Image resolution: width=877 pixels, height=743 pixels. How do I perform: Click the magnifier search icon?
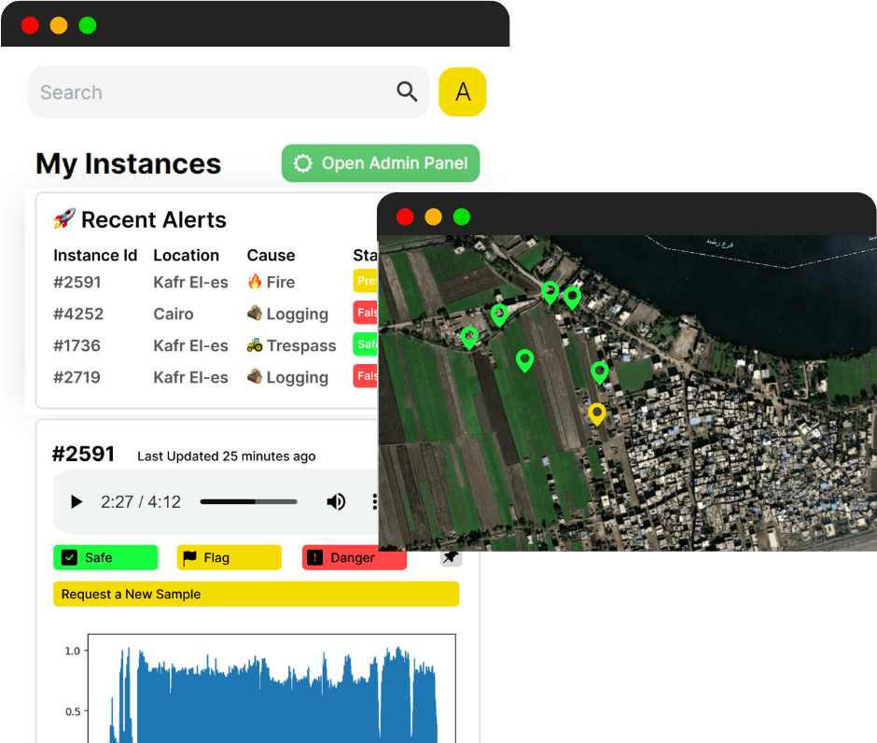point(407,91)
